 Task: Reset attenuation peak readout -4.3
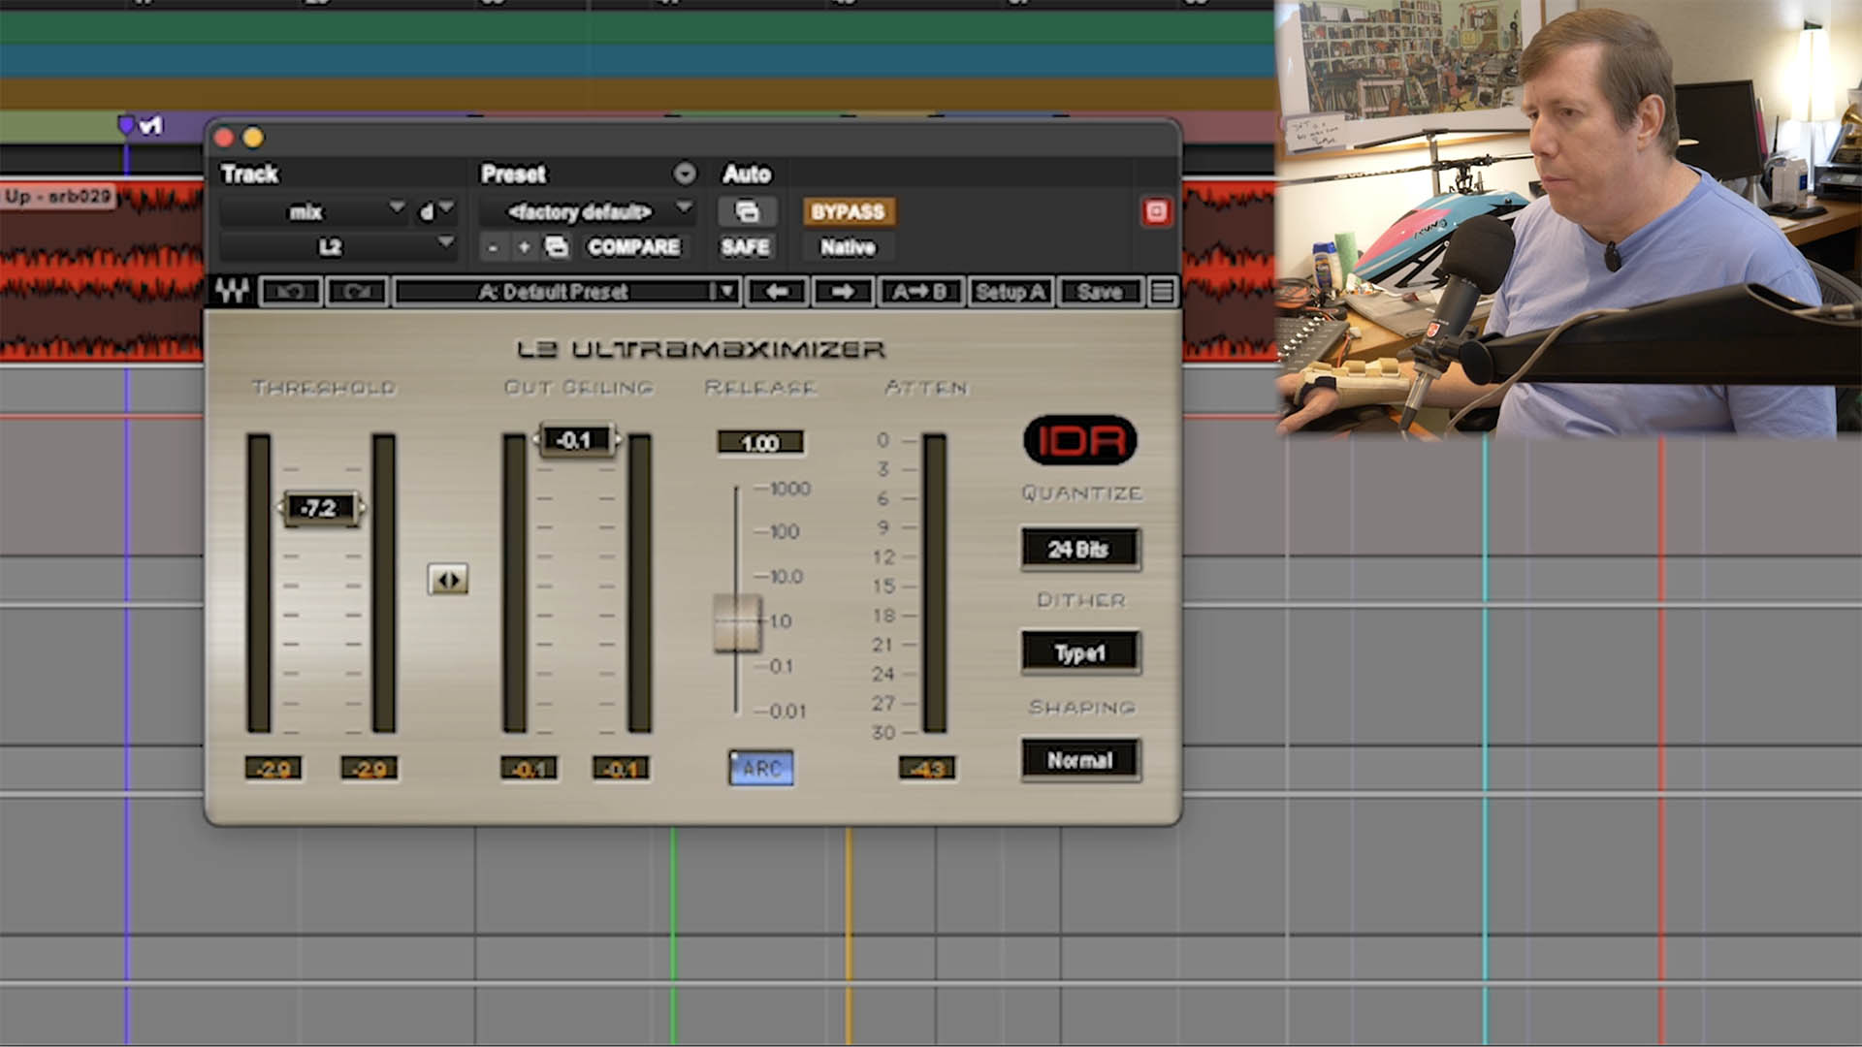pyautogui.click(x=928, y=770)
